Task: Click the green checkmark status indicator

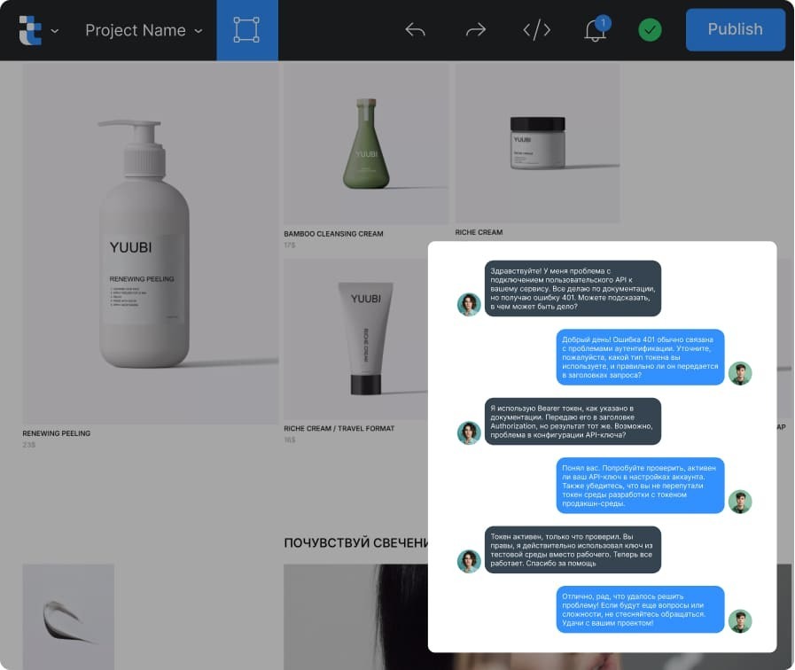Action: pos(650,30)
